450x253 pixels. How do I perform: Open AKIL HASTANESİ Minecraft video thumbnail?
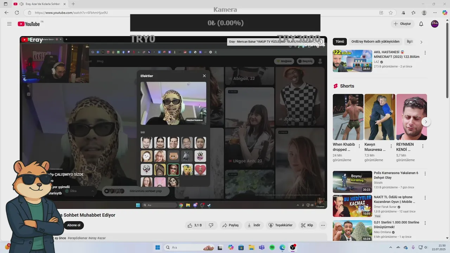352,61
